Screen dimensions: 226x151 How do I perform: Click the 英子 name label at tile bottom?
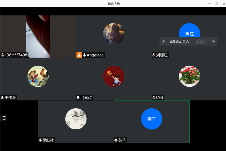click(122, 140)
